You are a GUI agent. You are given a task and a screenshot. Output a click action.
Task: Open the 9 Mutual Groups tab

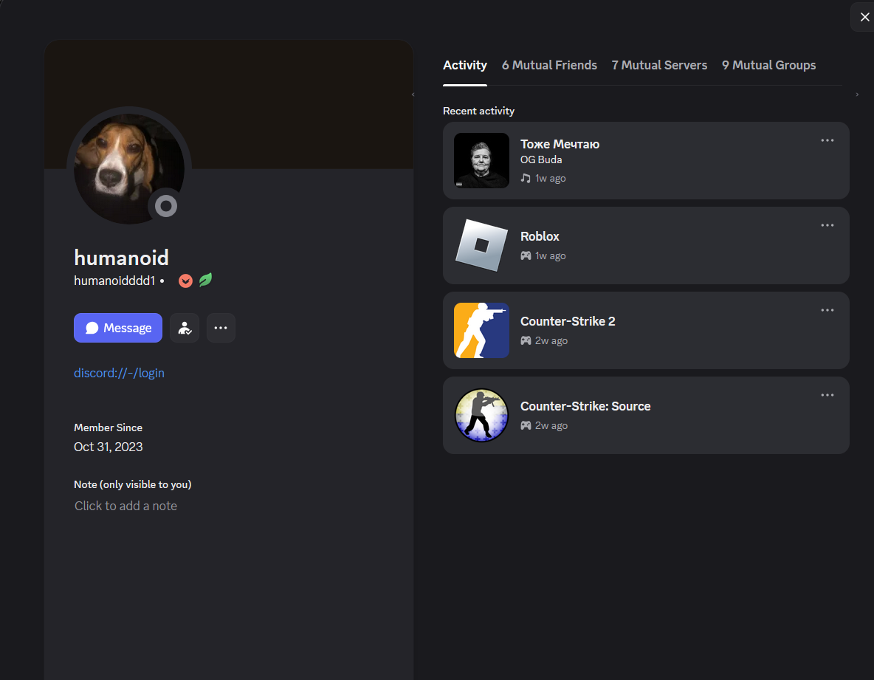[768, 65]
